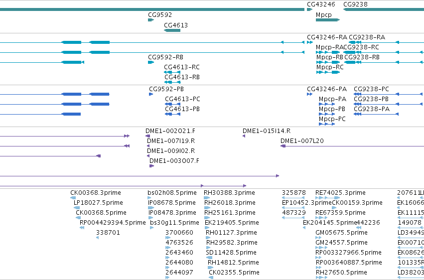Click EST label 487329

pos(293,213)
